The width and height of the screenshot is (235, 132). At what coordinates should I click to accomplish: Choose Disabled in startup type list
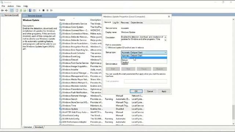click(x=144, y=62)
